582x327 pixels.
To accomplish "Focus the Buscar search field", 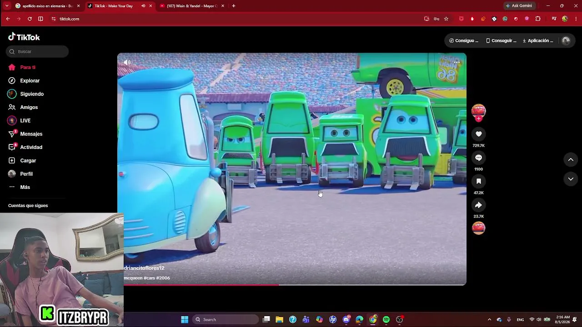I will point(37,51).
